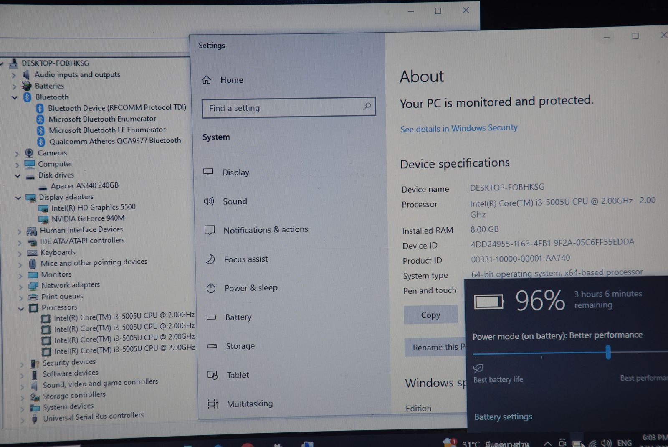Viewport: 668px width, 447px height.
Task: Click the Power mode slider thumb
Action: tap(608, 352)
